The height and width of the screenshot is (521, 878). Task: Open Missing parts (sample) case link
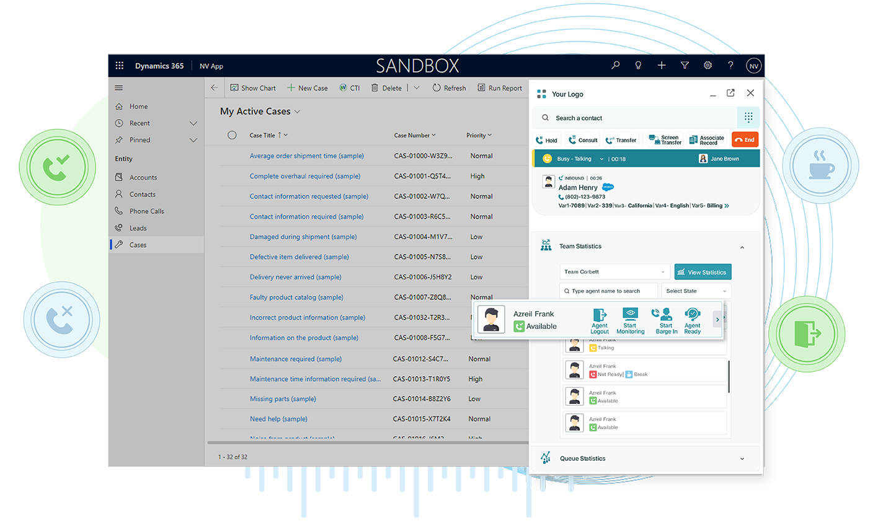[283, 399]
